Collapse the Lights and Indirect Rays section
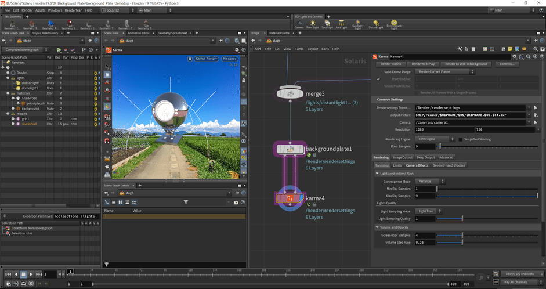Screen dimensions: 546x289 [x=378, y=173]
